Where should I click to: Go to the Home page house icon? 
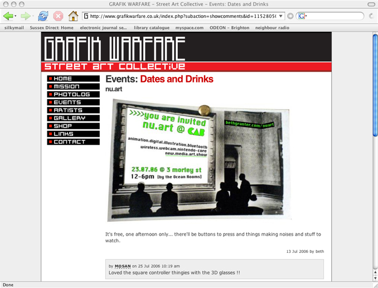pos(73,16)
